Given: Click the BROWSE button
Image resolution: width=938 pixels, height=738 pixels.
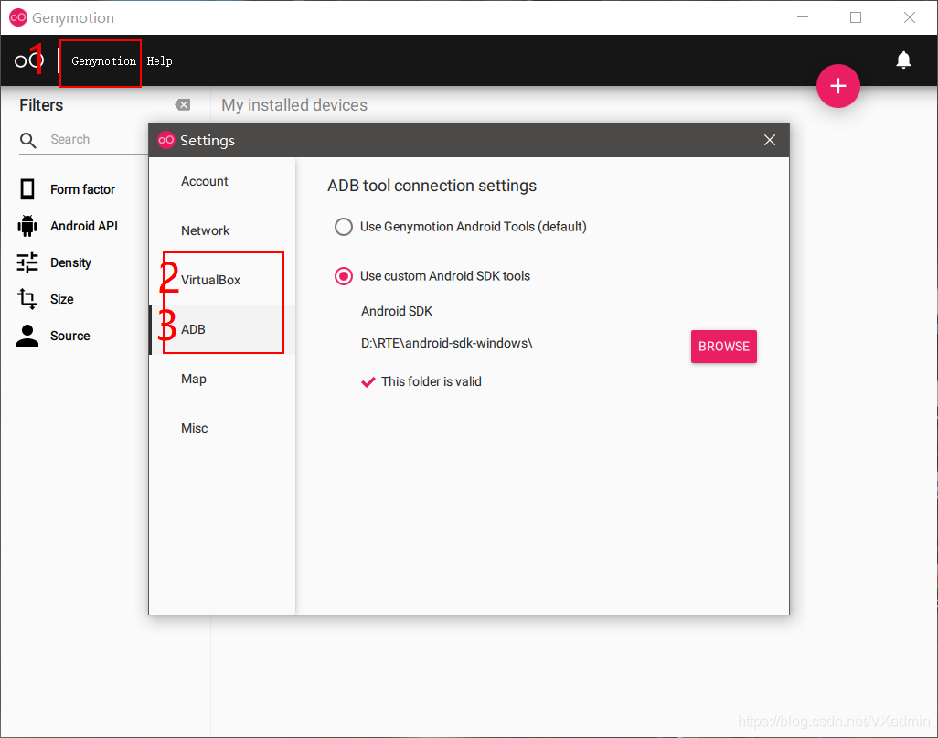Looking at the screenshot, I should click(x=724, y=347).
